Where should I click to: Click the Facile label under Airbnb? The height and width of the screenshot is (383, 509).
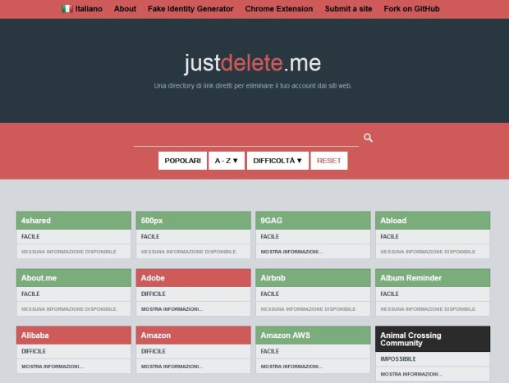(x=270, y=294)
